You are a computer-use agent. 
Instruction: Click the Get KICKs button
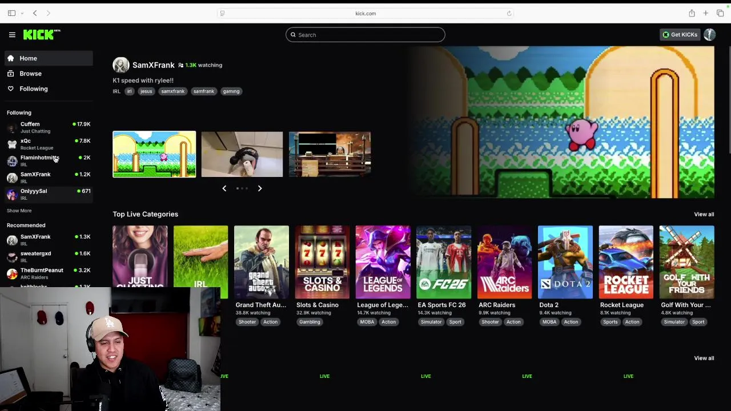click(680, 35)
